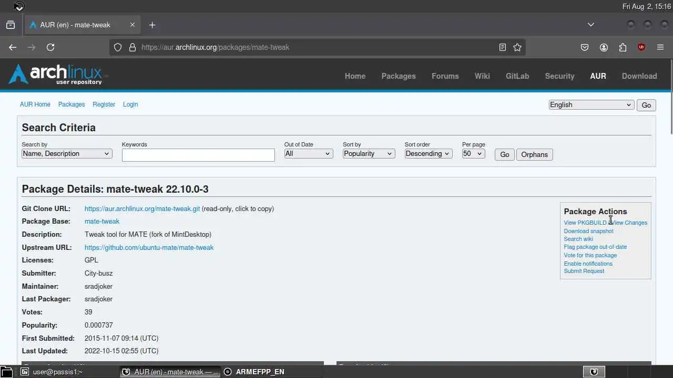Open tracking protection shield icon
This screenshot has width=673, height=378.
pyautogui.click(x=118, y=47)
